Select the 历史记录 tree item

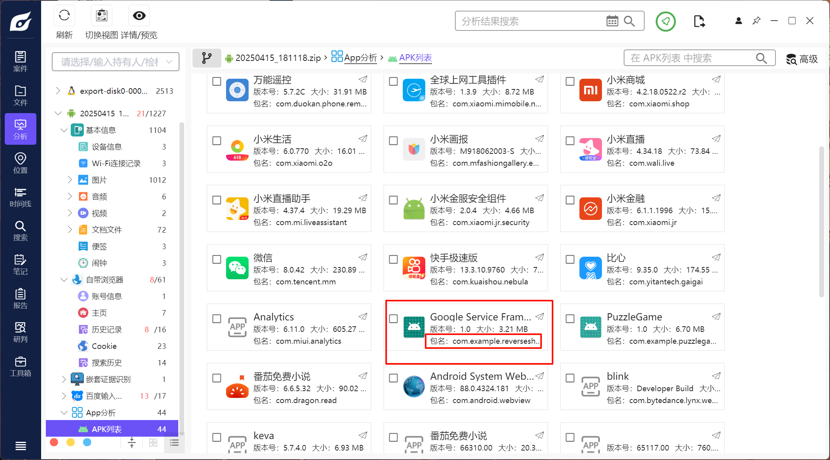pyautogui.click(x=112, y=329)
